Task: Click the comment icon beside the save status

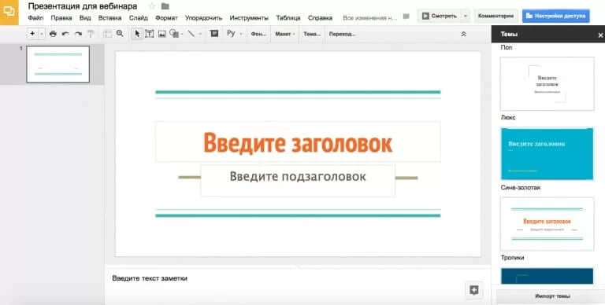Action: pos(406,17)
